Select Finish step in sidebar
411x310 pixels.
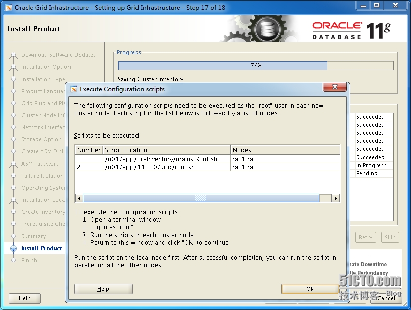tap(29, 260)
